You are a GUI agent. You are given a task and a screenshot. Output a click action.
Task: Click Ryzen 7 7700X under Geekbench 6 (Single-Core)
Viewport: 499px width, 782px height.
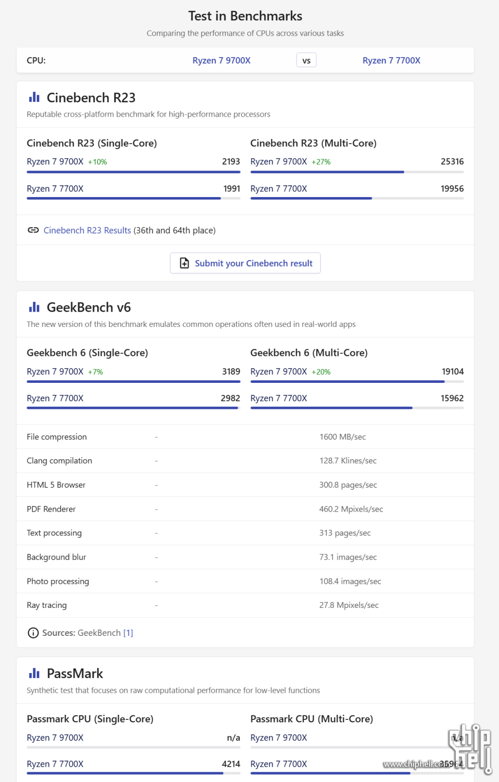pos(55,398)
